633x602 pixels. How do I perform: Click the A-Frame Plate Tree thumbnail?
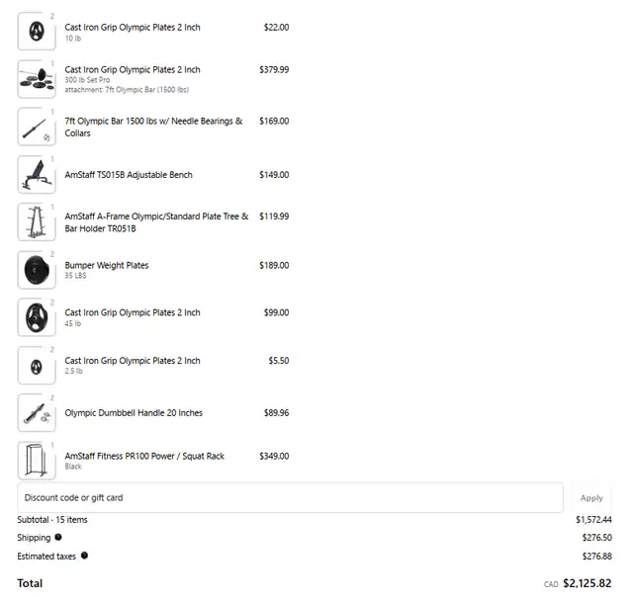37,222
